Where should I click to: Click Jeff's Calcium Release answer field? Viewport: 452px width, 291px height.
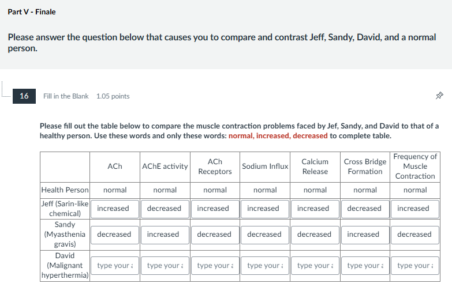[x=315, y=209]
